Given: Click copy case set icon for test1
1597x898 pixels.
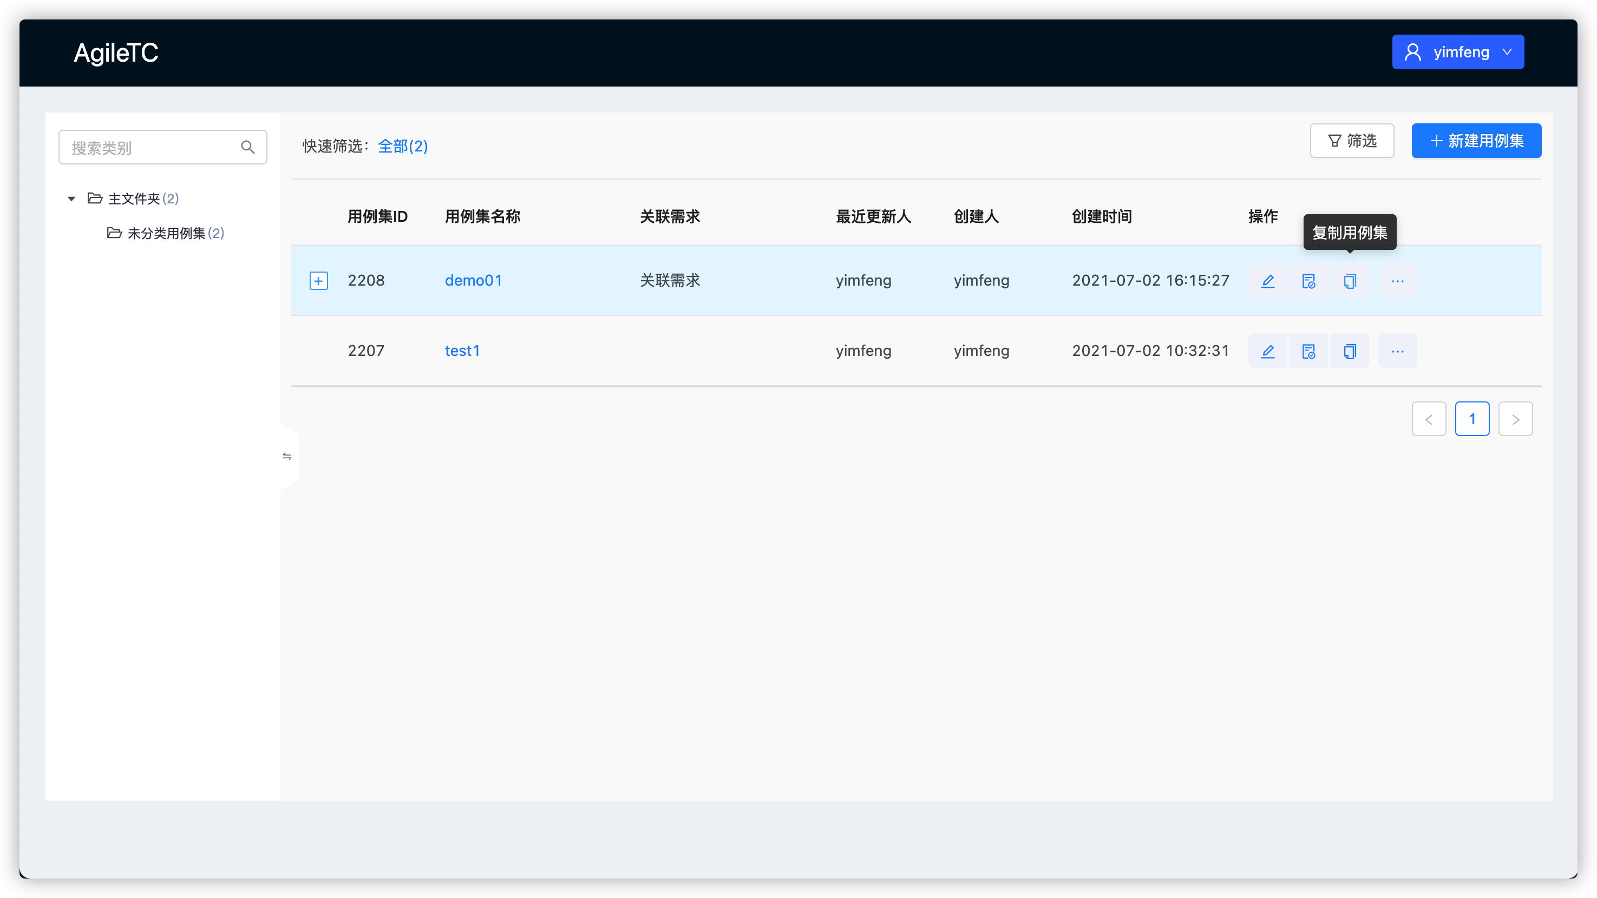Looking at the screenshot, I should pos(1350,351).
